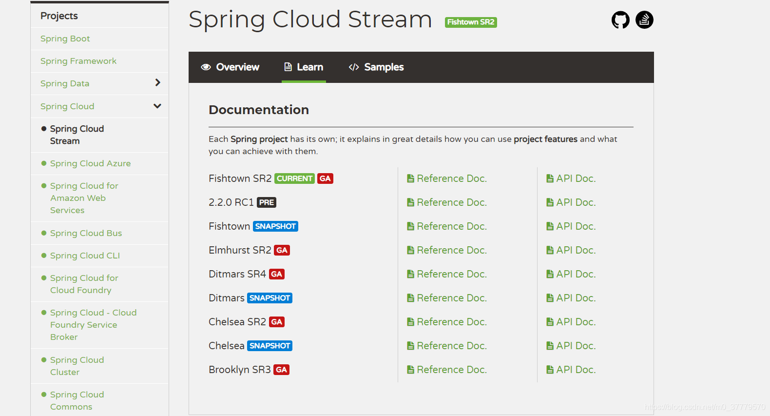Click the Elmhurst SR2 version label
The image size is (770, 416).
point(240,250)
